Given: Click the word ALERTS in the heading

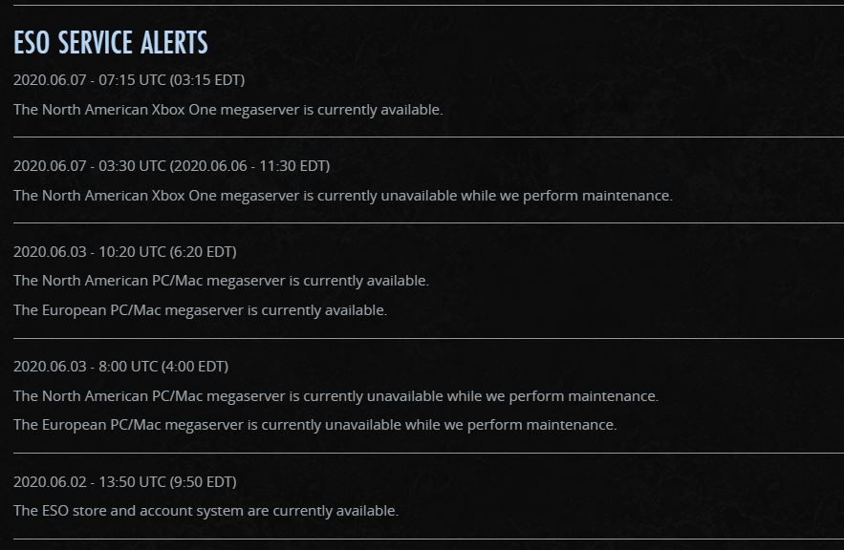Looking at the screenshot, I should 174,42.
